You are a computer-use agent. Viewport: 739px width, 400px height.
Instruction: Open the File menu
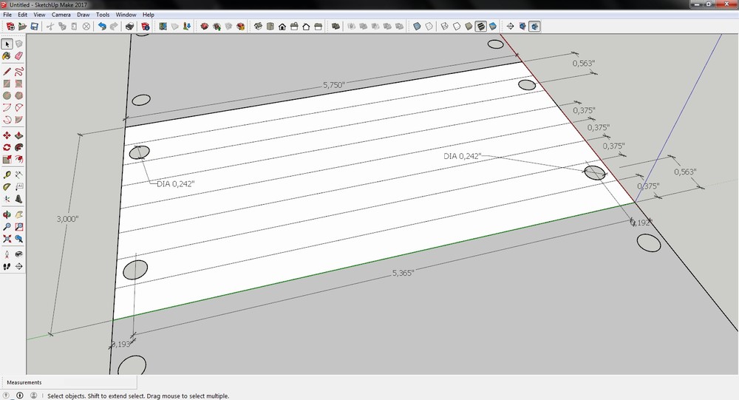(7, 15)
